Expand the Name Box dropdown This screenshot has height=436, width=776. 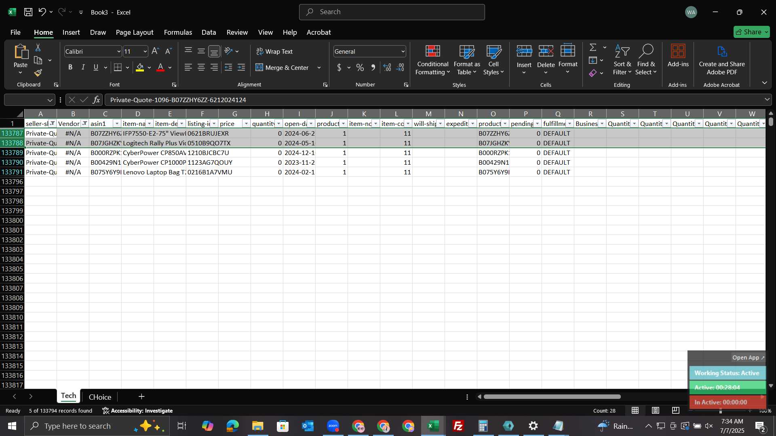[x=50, y=100]
